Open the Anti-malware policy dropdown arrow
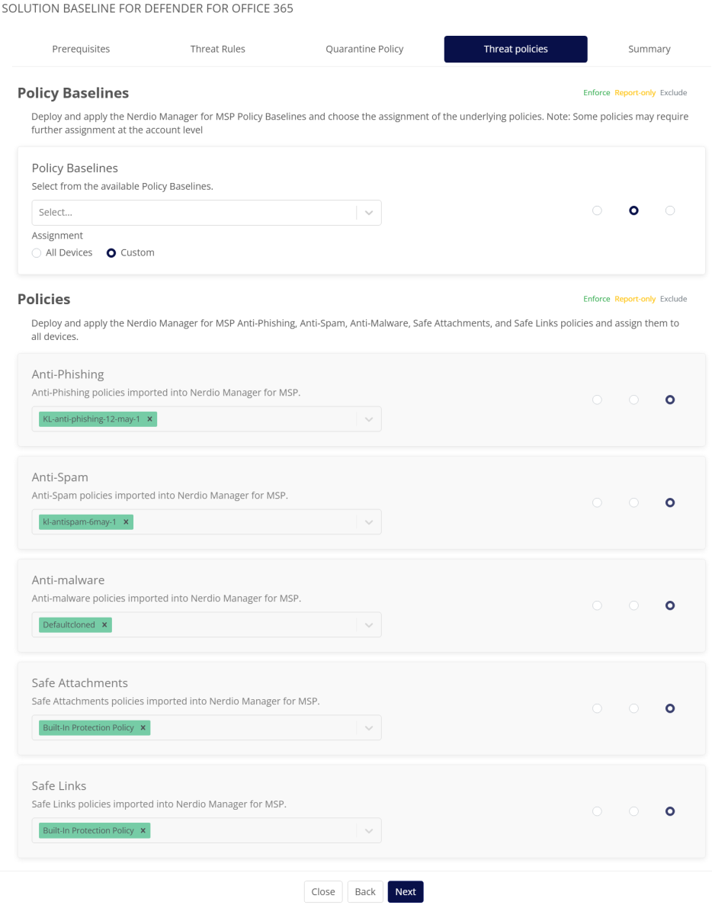712x905 pixels. point(369,624)
